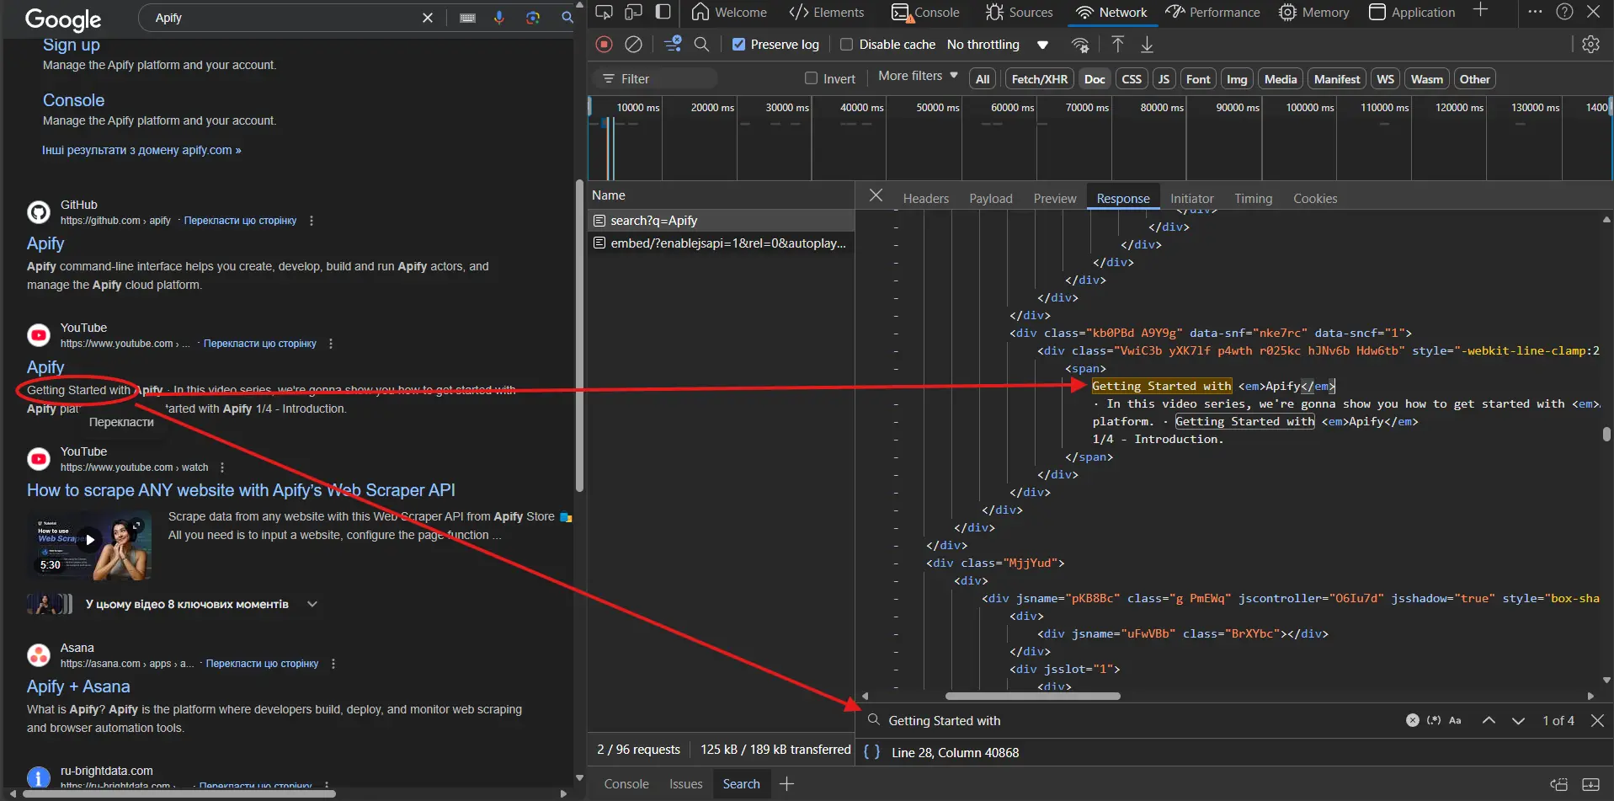This screenshot has width=1614, height=801.
Task: Uncheck the Preserve log checkbox
Action: pos(739,45)
